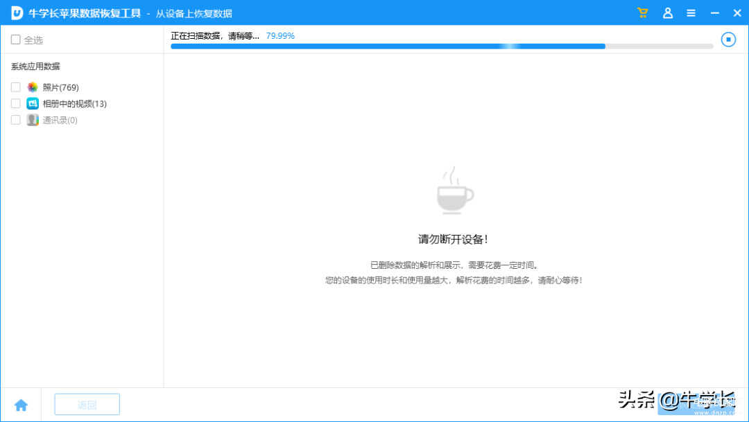Open the user account icon
The width and height of the screenshot is (749, 422).
pos(667,13)
